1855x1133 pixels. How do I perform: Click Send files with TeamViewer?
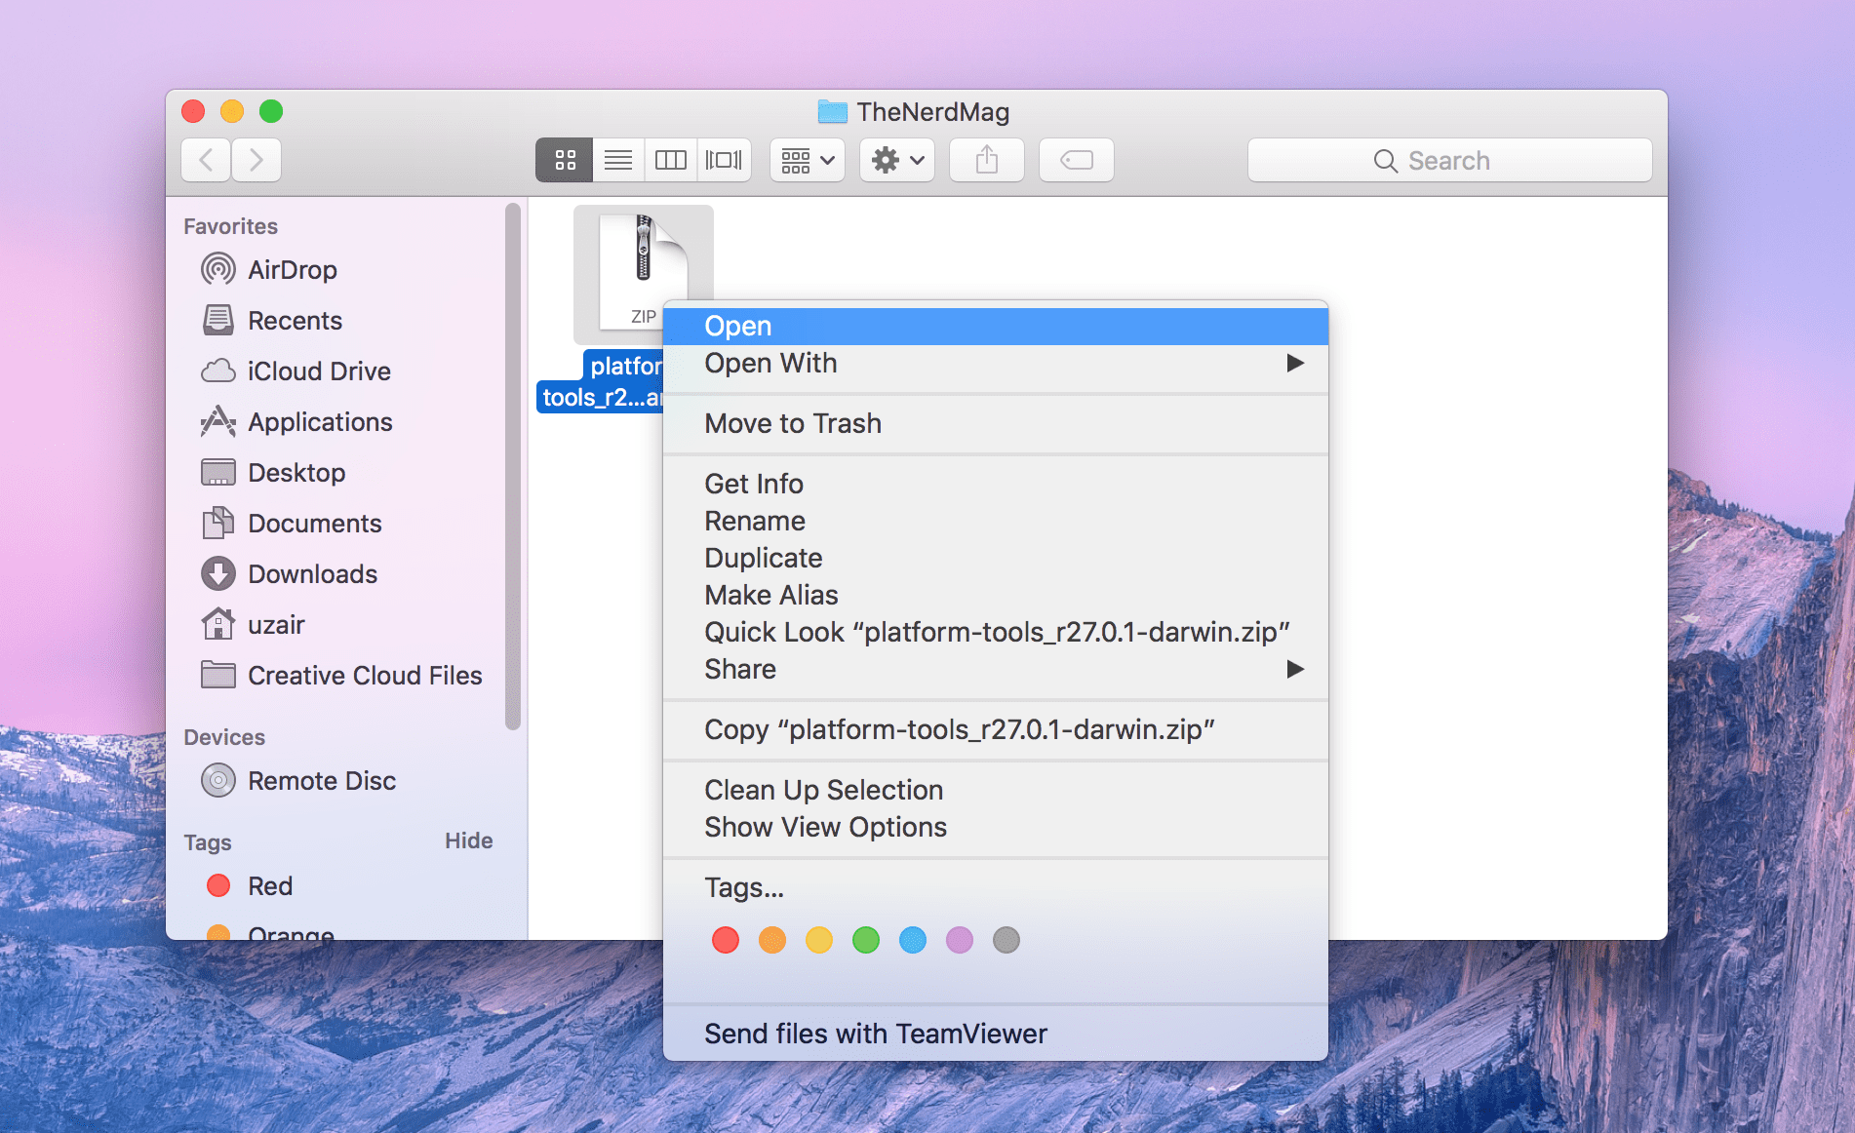875,1034
